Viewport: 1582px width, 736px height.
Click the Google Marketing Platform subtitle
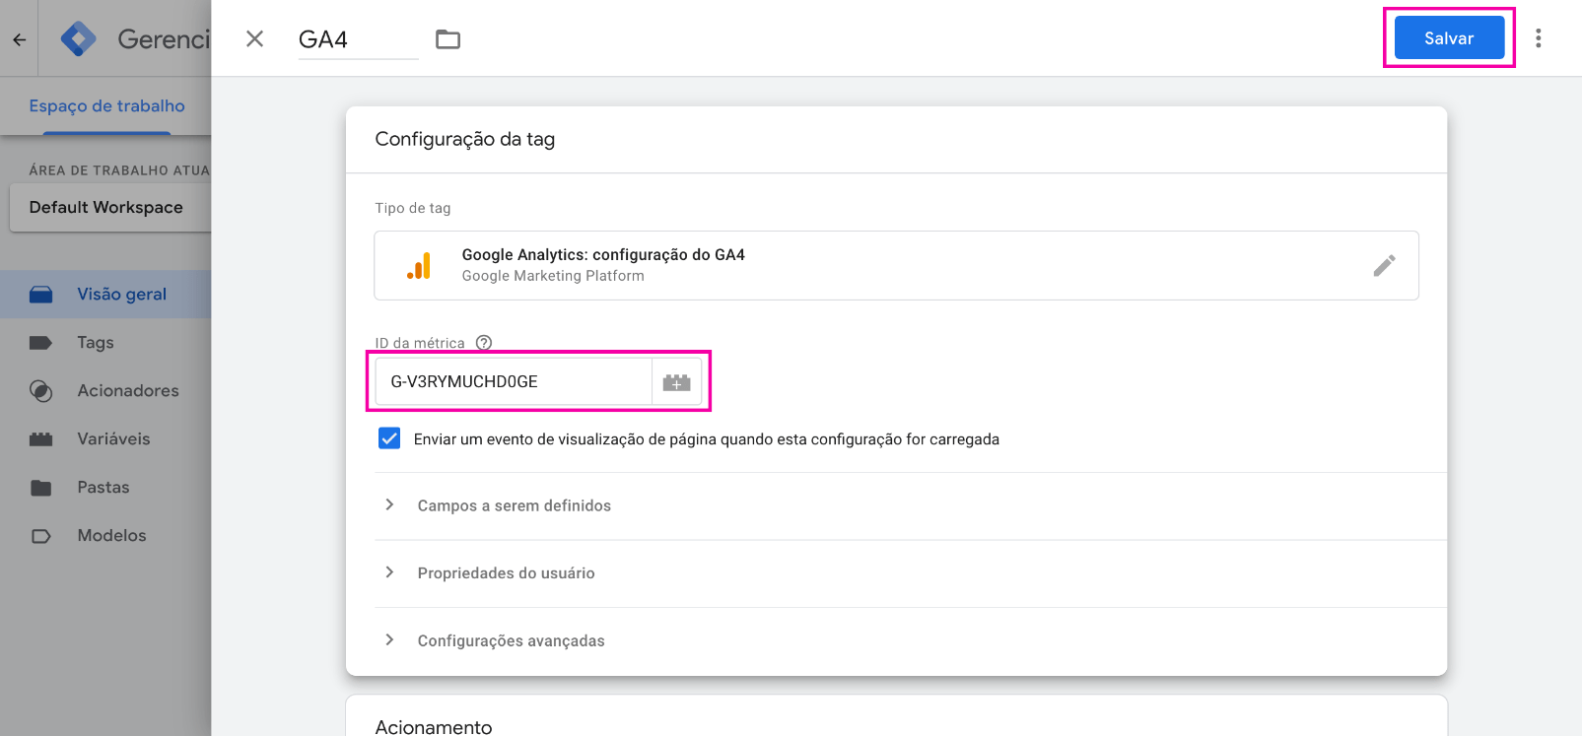(x=553, y=276)
